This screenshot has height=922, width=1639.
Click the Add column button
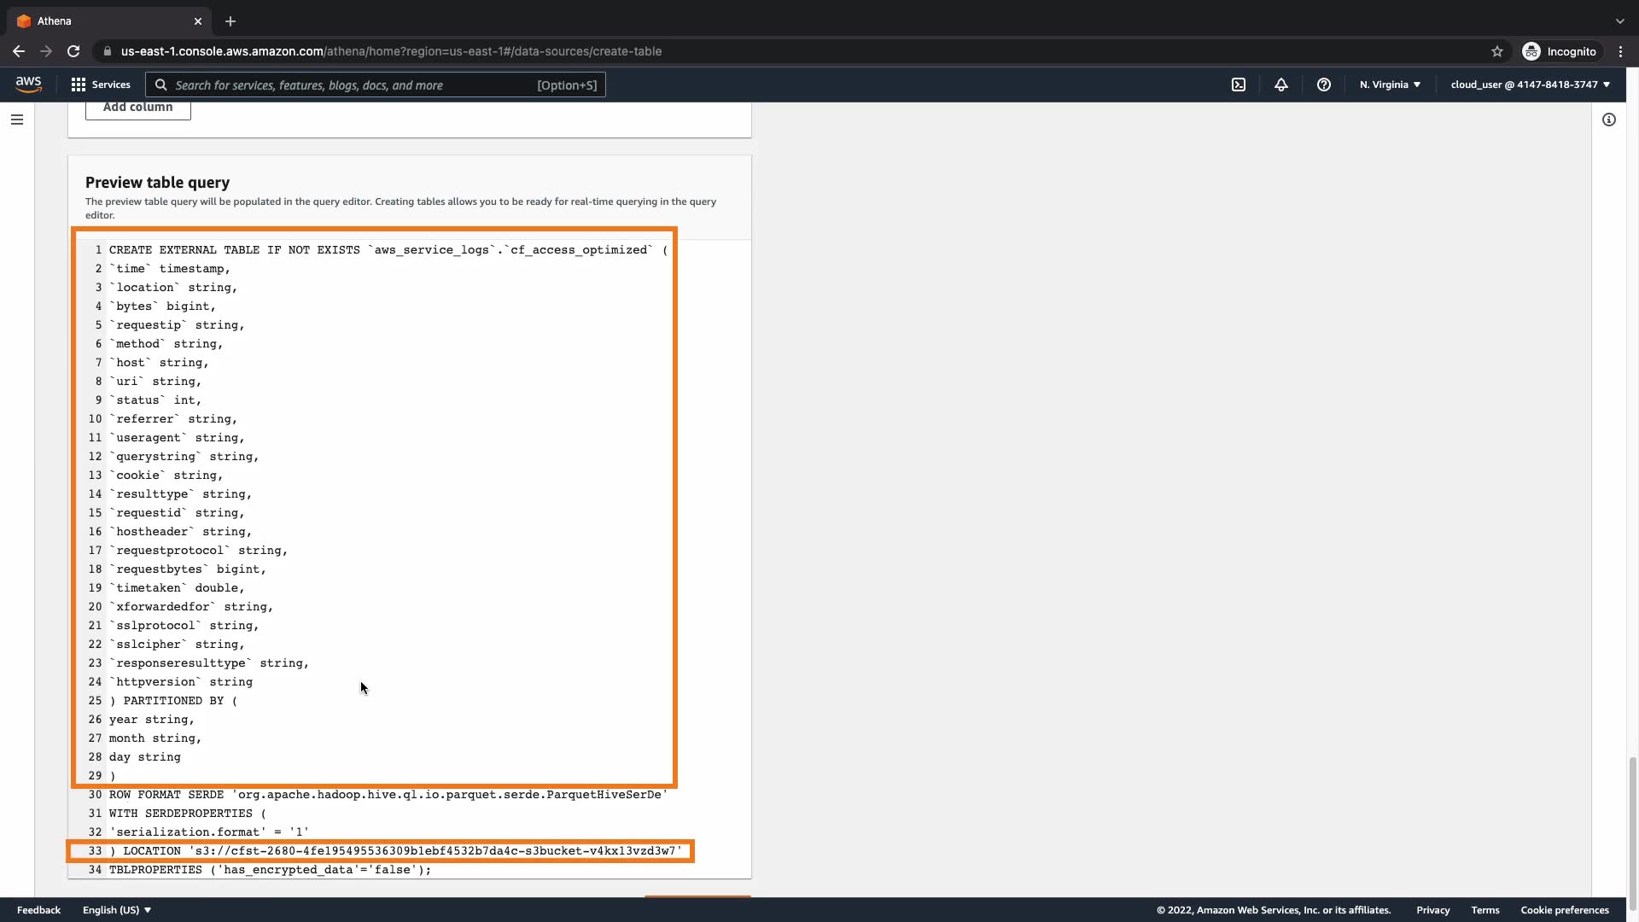tap(137, 108)
